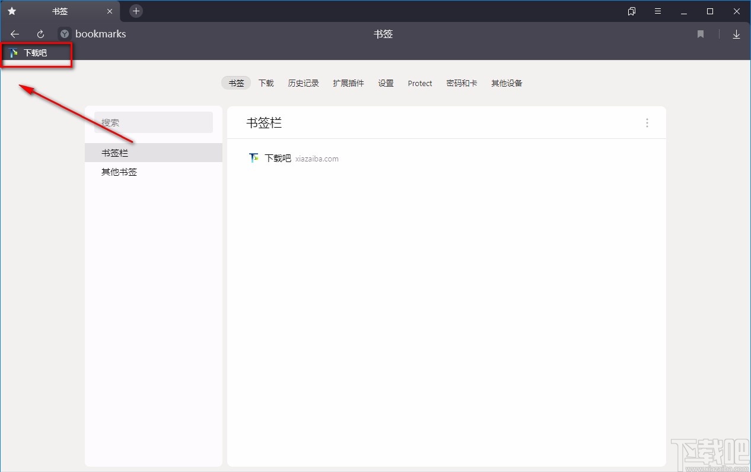Select 其他书签 in the sidebar
The image size is (751, 472).
119,172
